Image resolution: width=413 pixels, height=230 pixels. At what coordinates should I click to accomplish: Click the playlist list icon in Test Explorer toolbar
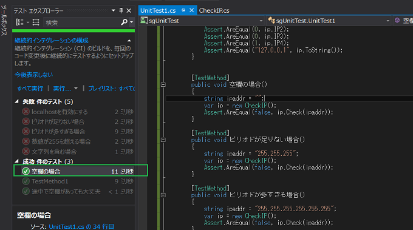pos(36,22)
